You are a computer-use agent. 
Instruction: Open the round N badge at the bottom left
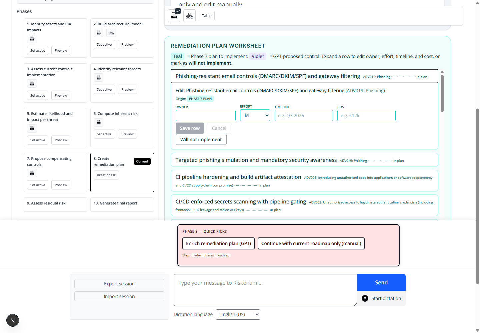[13, 321]
